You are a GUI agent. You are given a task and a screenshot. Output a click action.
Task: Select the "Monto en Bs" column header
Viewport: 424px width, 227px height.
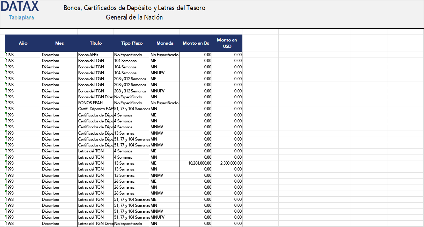tap(196, 43)
